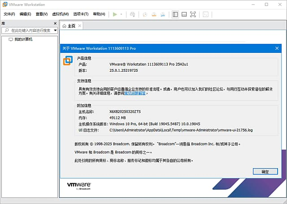Open the 文件(F) menu
Viewport: 287px width, 204px height.
pyautogui.click(x=9, y=14)
